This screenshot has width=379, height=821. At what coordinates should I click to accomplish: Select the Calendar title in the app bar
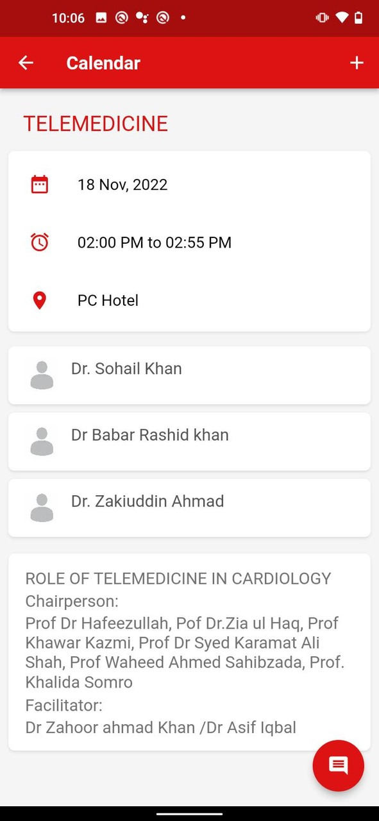tap(103, 62)
